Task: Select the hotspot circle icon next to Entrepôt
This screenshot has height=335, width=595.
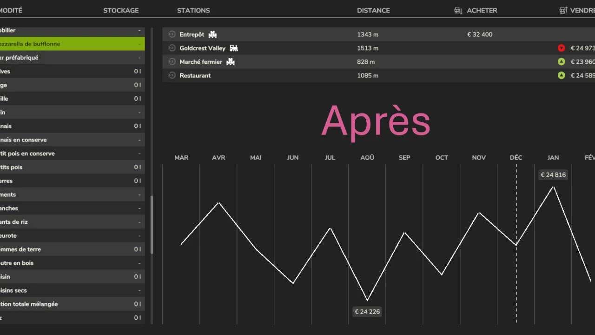Action: tap(171, 33)
